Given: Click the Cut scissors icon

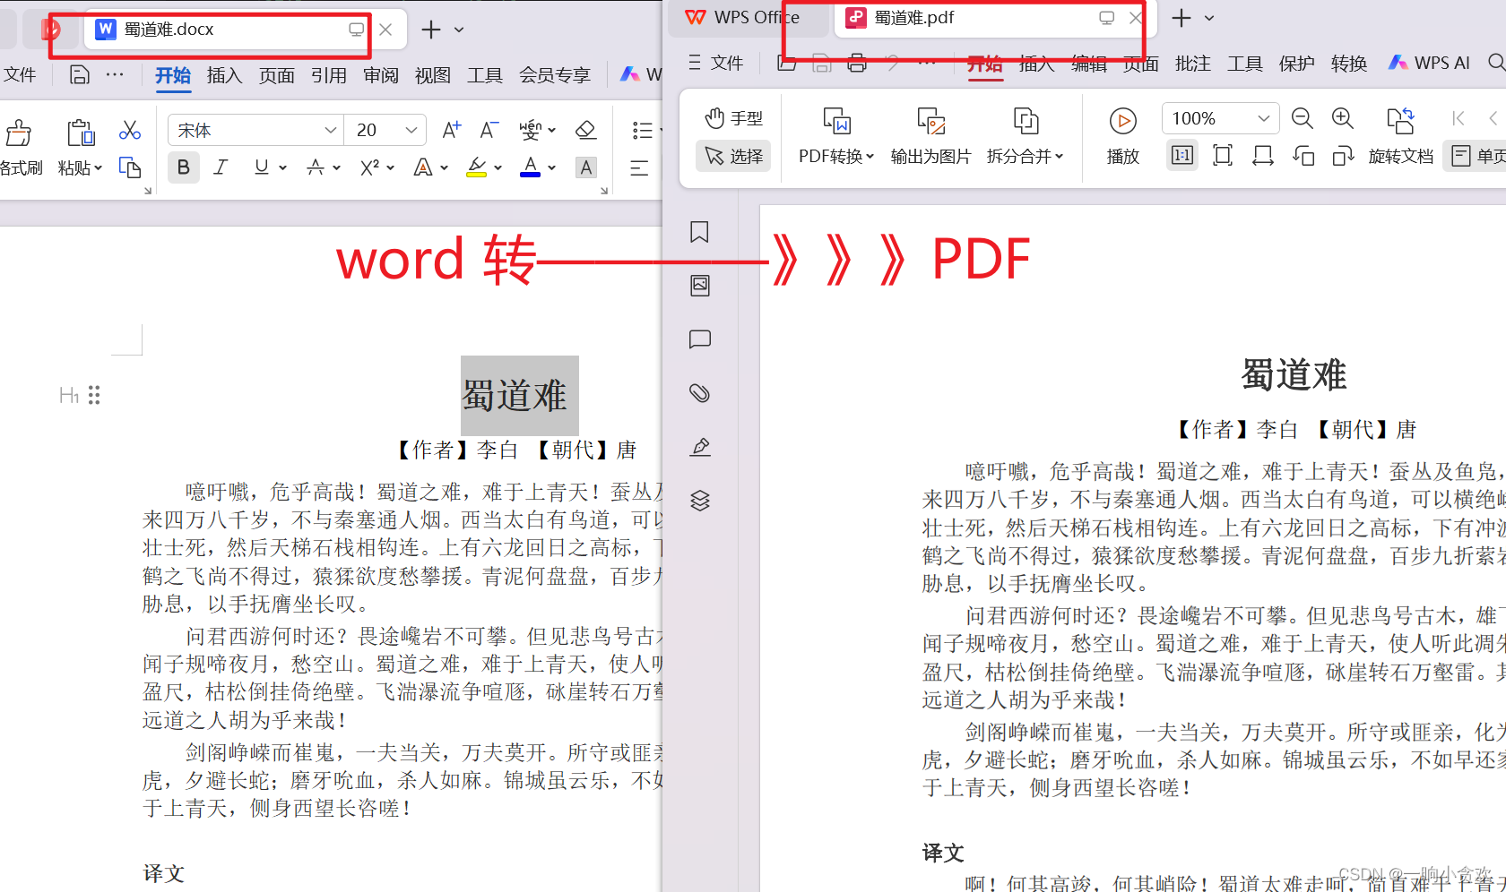Looking at the screenshot, I should click(x=130, y=131).
